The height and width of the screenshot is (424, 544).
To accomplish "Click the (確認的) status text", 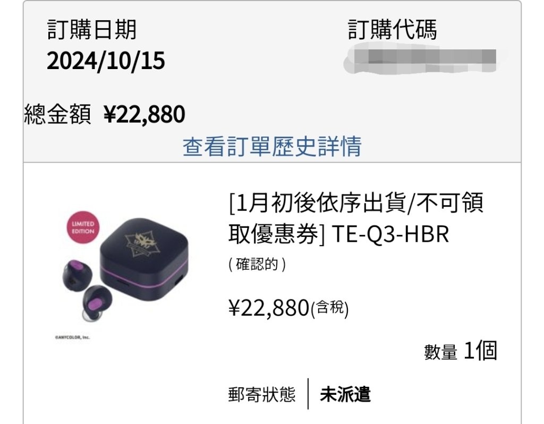I will (257, 265).
